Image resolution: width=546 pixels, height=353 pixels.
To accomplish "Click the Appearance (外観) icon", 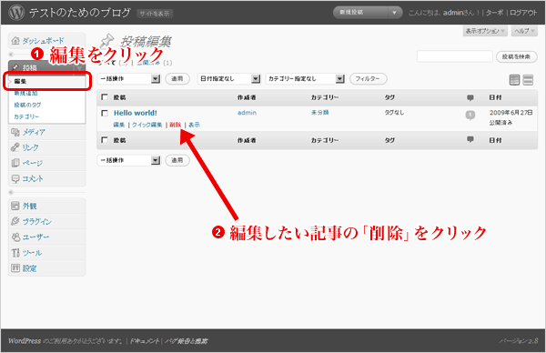I will [x=15, y=206].
